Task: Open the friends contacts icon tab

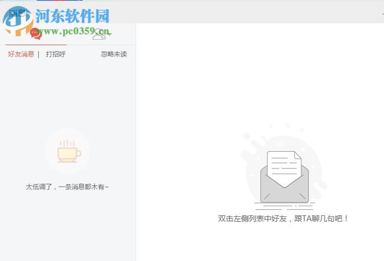Action: 99,34
